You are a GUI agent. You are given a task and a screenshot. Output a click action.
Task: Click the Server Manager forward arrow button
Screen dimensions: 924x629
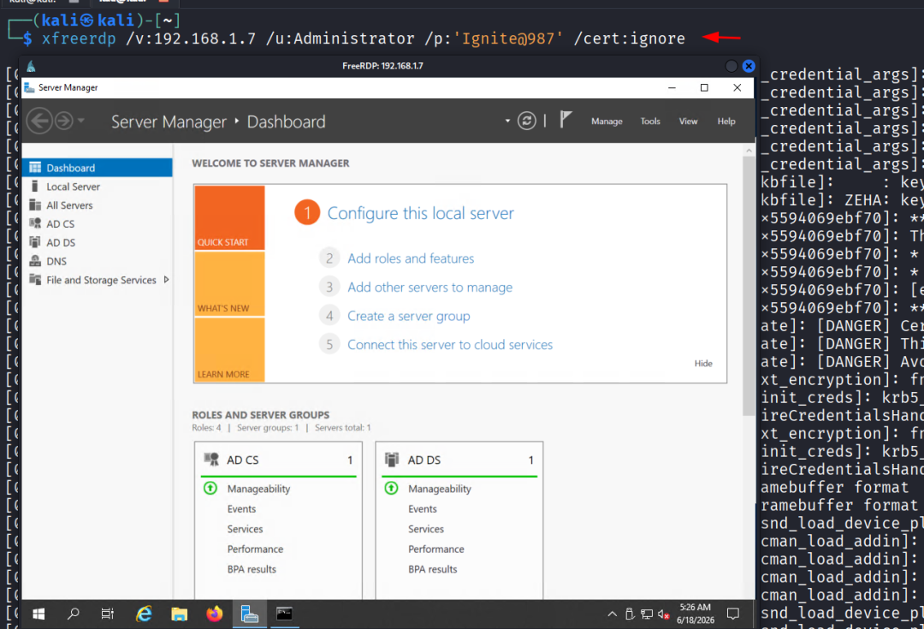[63, 121]
